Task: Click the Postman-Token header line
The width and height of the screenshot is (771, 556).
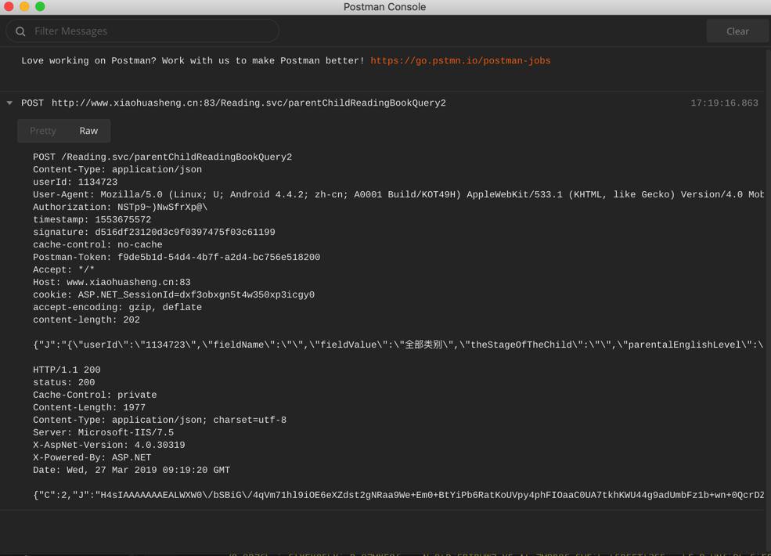Action: click(176, 258)
